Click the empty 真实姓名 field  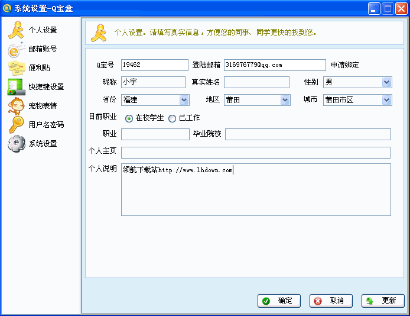point(256,82)
